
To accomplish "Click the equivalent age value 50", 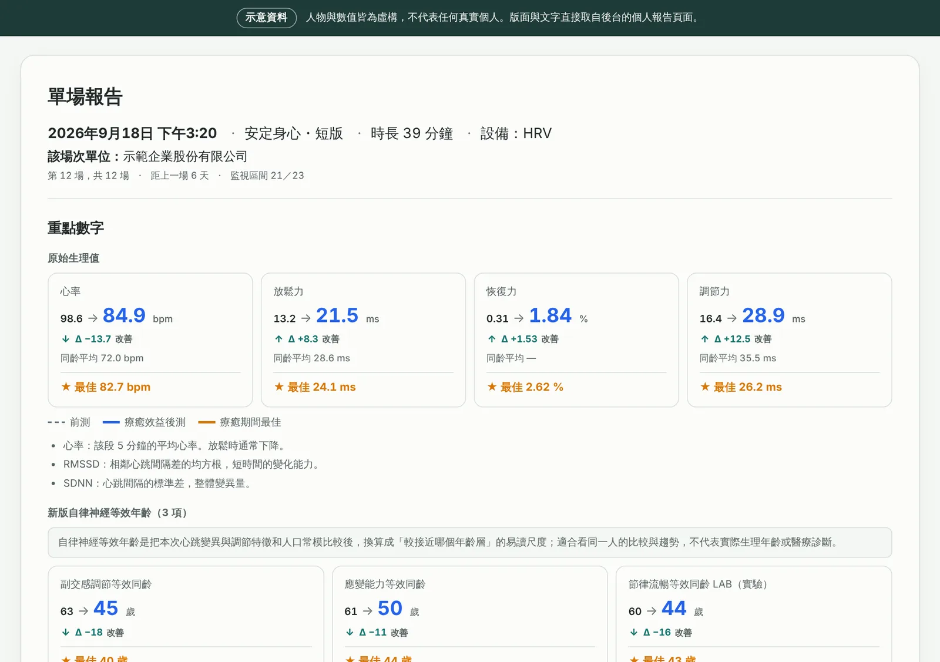I will click(390, 609).
